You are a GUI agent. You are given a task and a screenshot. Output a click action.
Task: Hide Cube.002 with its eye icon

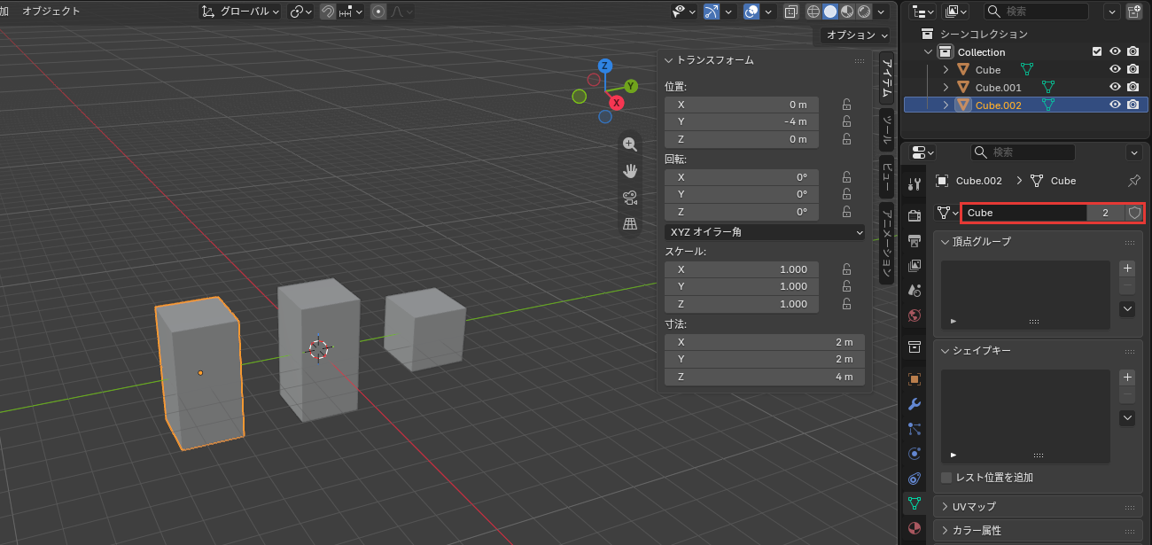click(1116, 105)
